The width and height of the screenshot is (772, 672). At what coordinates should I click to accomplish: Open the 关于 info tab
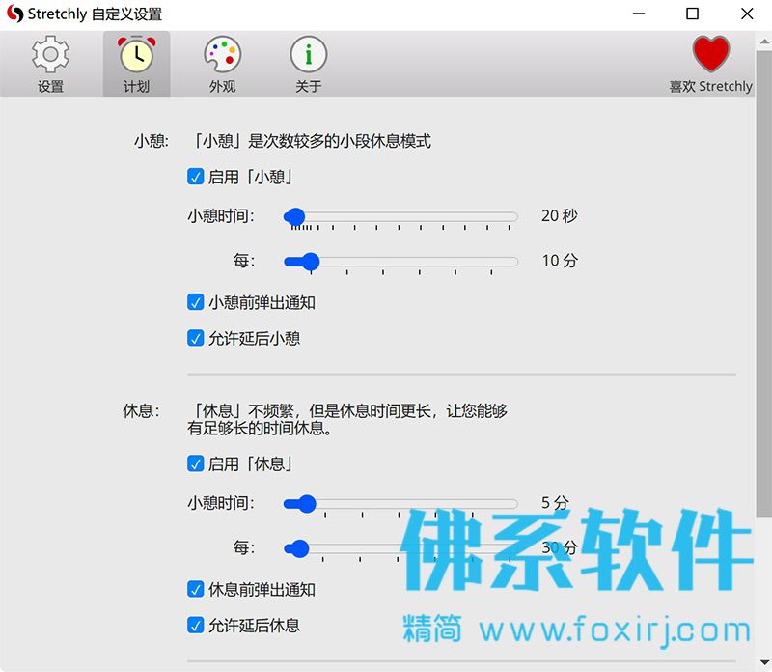coord(309,64)
